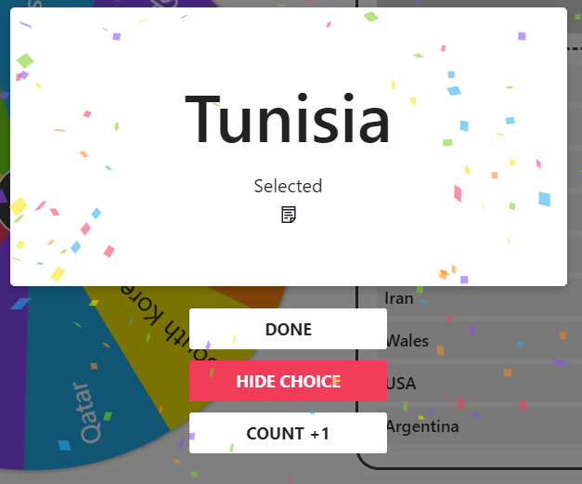This screenshot has width=582, height=484.
Task: Click the Selected label text
Action: point(288,186)
